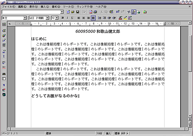Toggle Online Layout globe icon
This screenshot has height=136, width=193.
click(4, 95)
